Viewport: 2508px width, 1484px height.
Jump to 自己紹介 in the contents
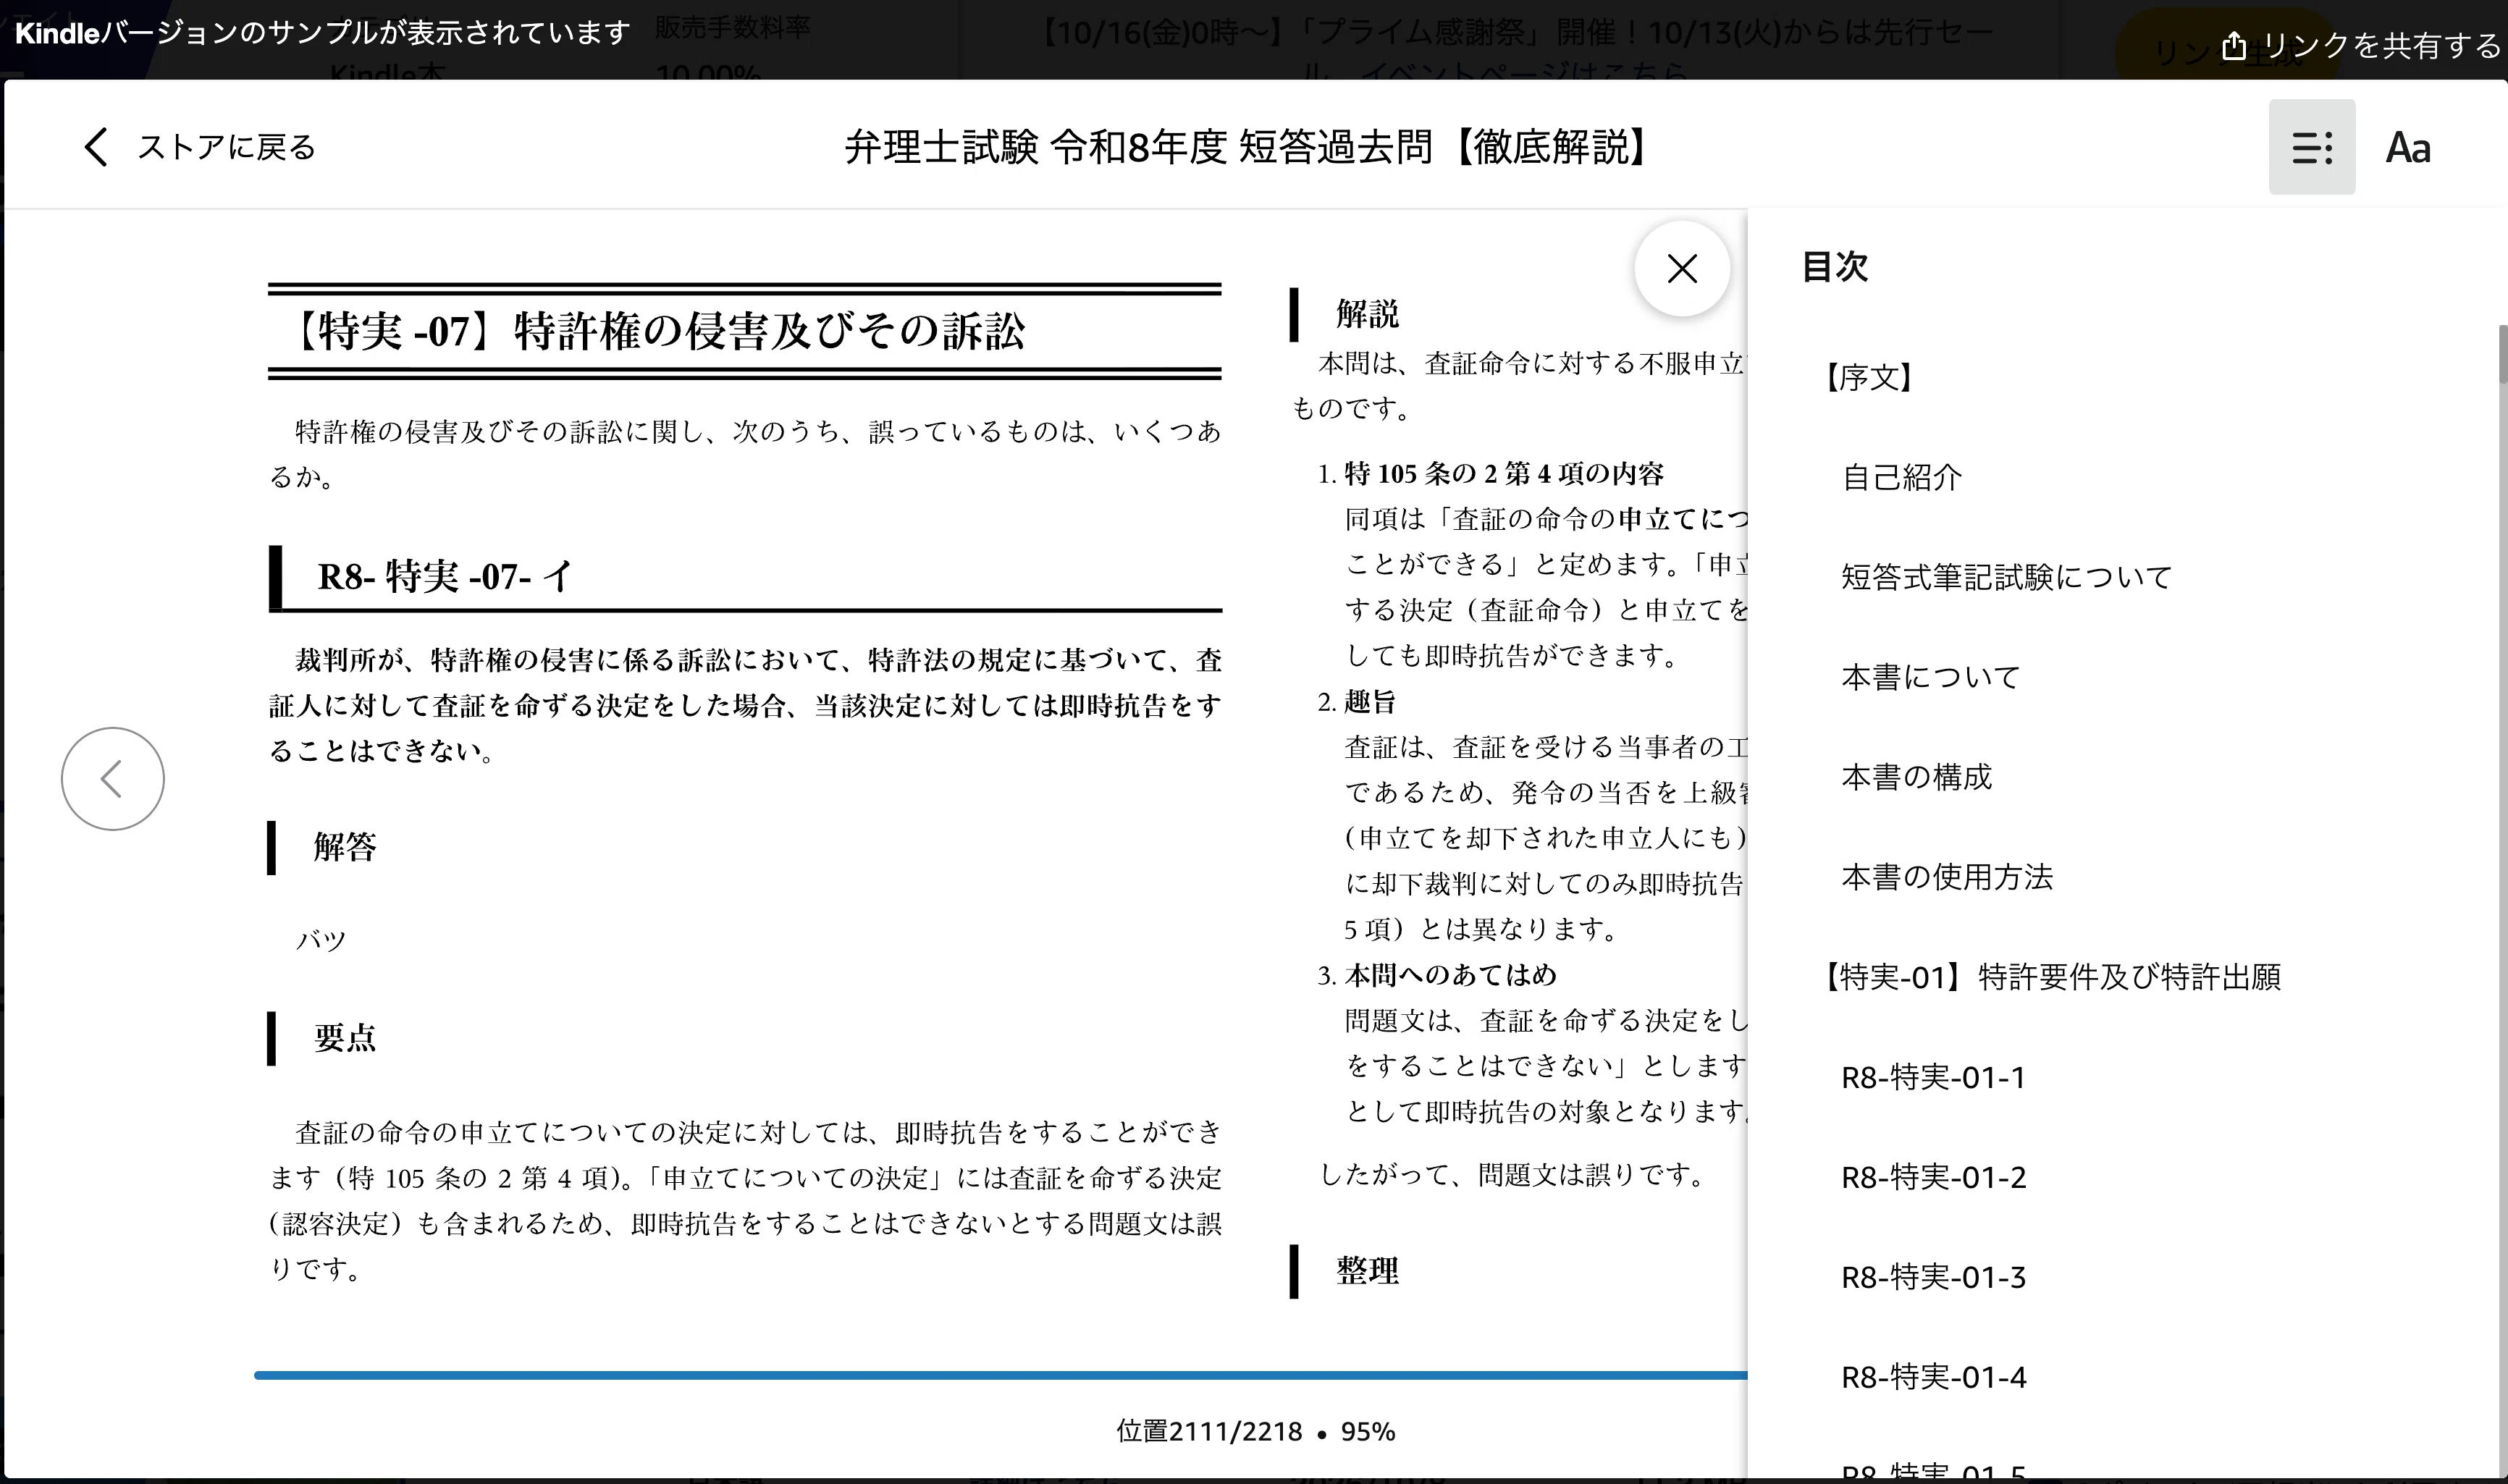coord(1901,477)
